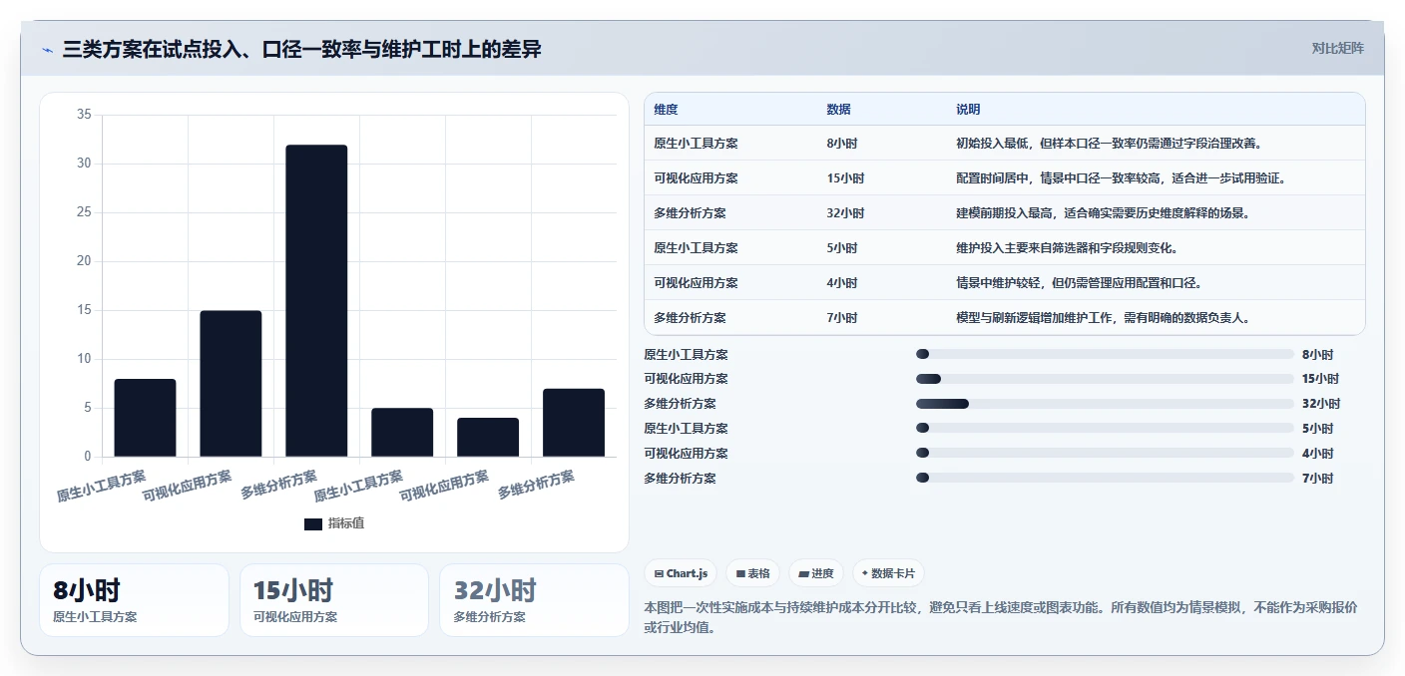This screenshot has width=1405, height=676.
Task: Click the chart title 三类方案在试点投入
Action: coord(301,49)
